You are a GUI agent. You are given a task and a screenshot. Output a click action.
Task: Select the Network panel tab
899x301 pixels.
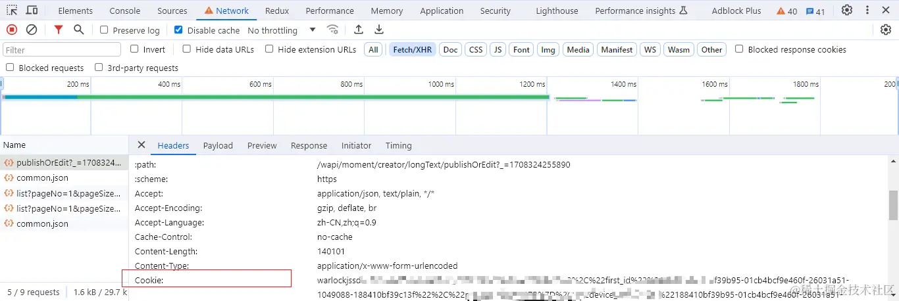coord(226,11)
